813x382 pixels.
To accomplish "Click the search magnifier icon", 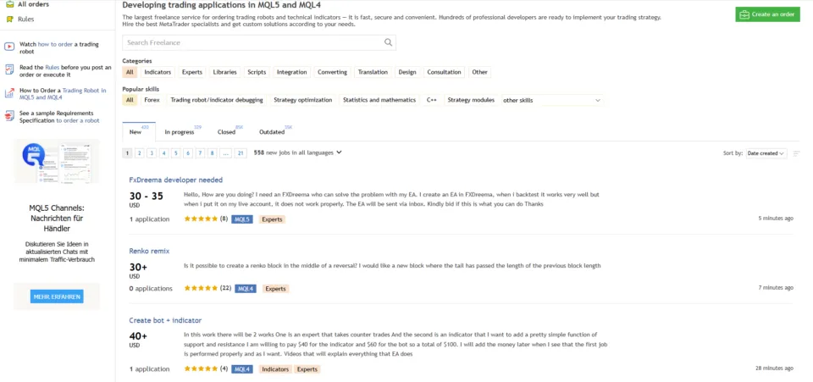I will (388, 42).
